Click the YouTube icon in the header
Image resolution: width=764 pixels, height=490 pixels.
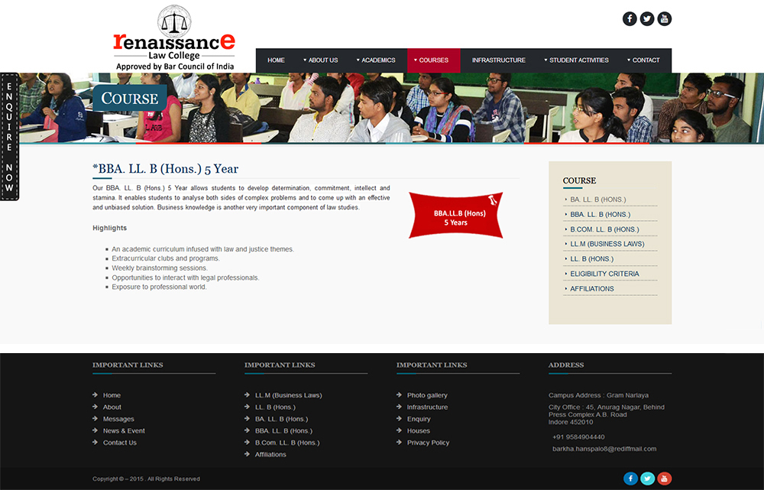pos(665,19)
